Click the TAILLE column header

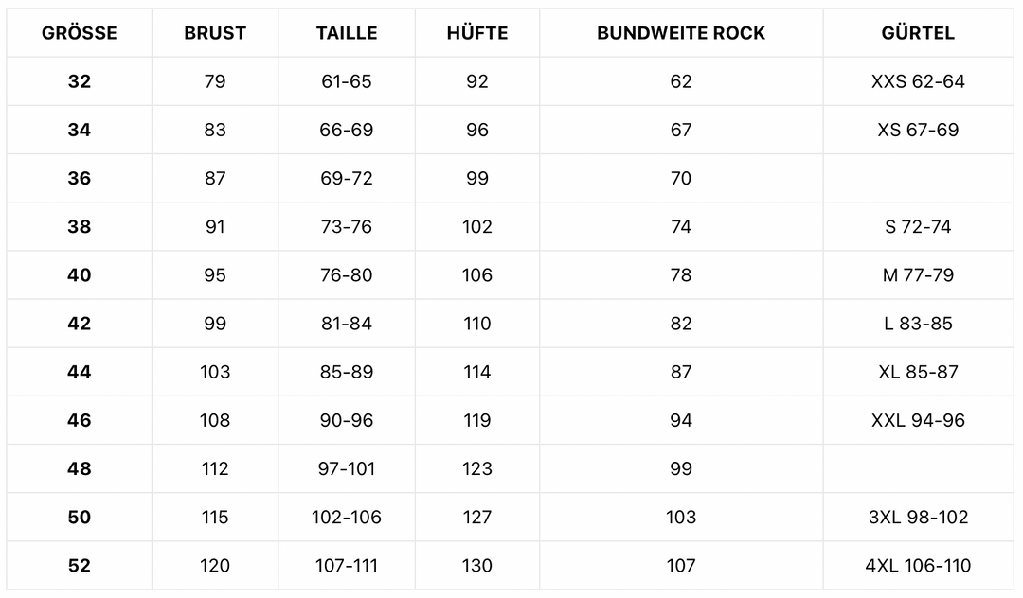tap(347, 33)
